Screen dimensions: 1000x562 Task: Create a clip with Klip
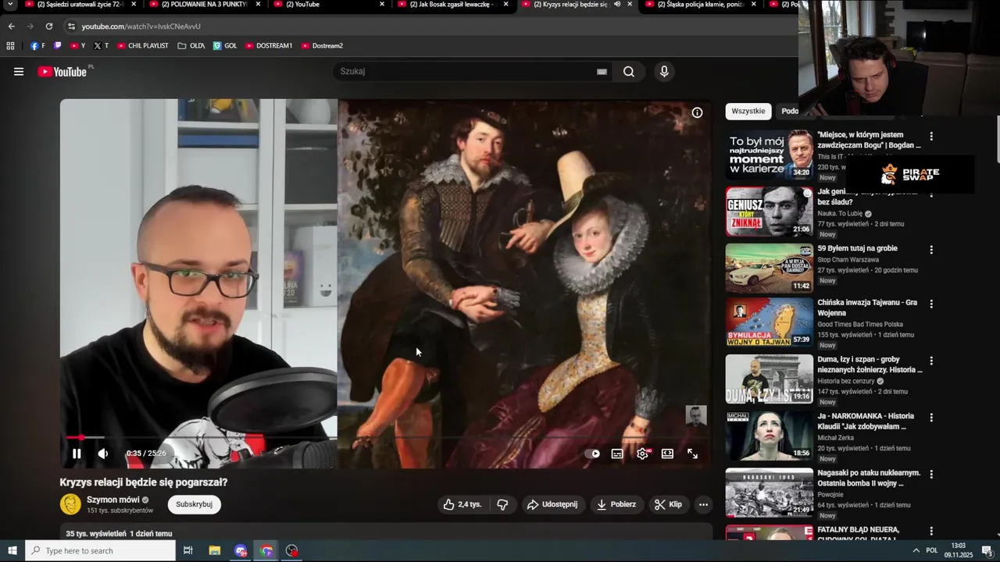669,504
